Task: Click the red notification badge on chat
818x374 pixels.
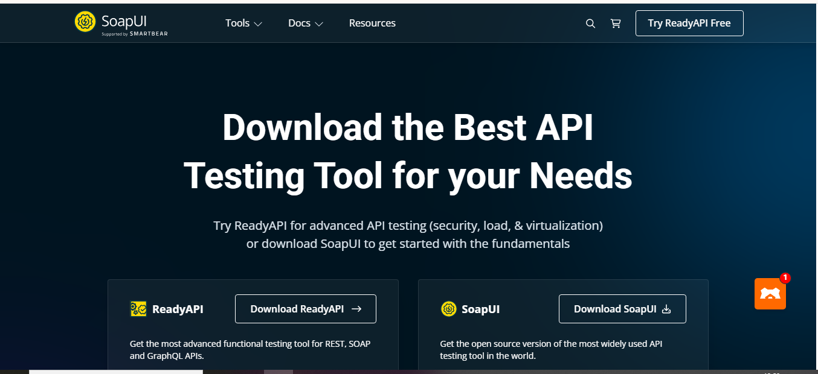Action: [x=785, y=278]
